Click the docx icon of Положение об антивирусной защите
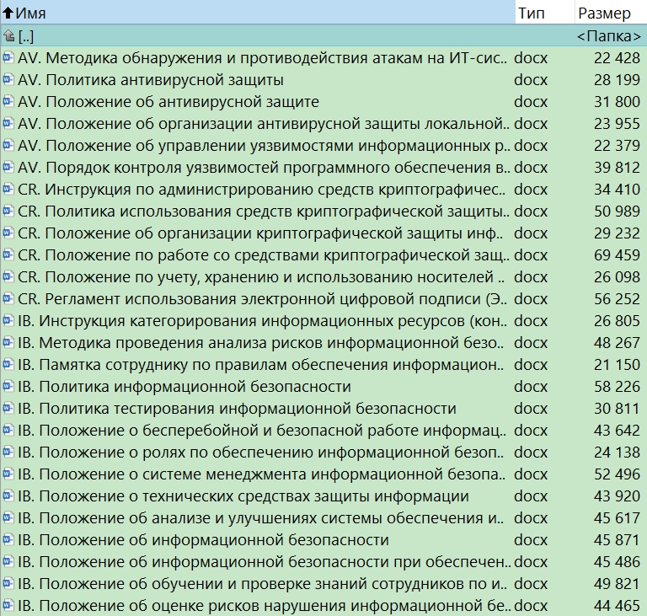 [x=8, y=102]
